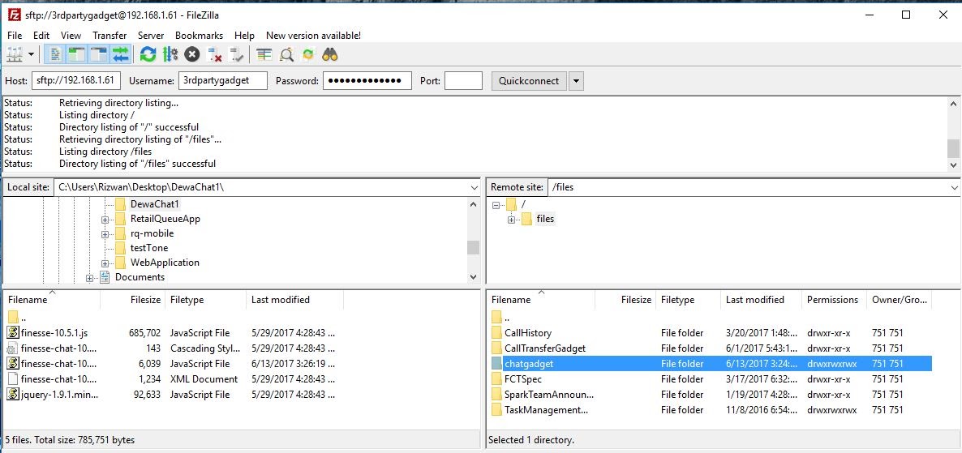Expand the files folder in remote tree
Screen dimensions: 962x453
pyautogui.click(x=512, y=220)
